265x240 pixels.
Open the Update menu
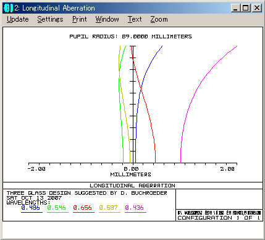point(18,19)
